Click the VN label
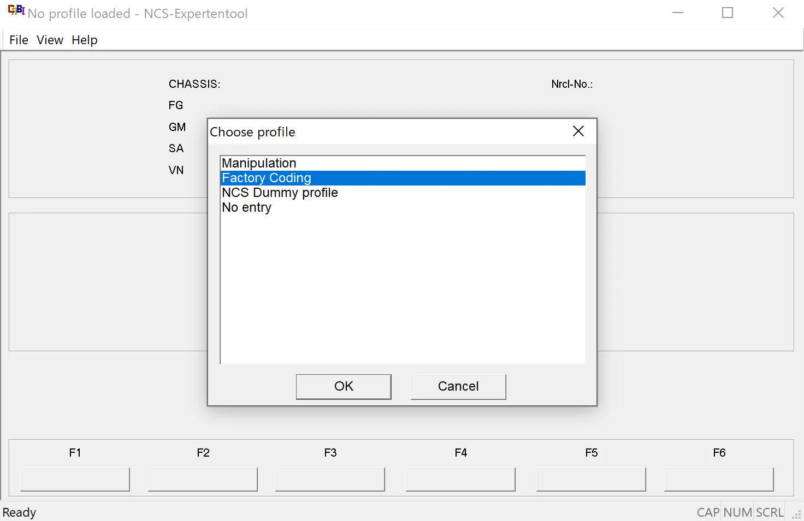 point(176,170)
